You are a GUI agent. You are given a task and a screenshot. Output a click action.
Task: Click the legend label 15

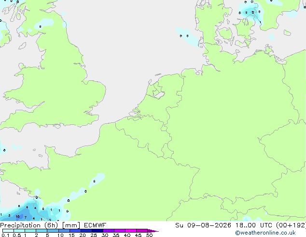tap(71, 235)
